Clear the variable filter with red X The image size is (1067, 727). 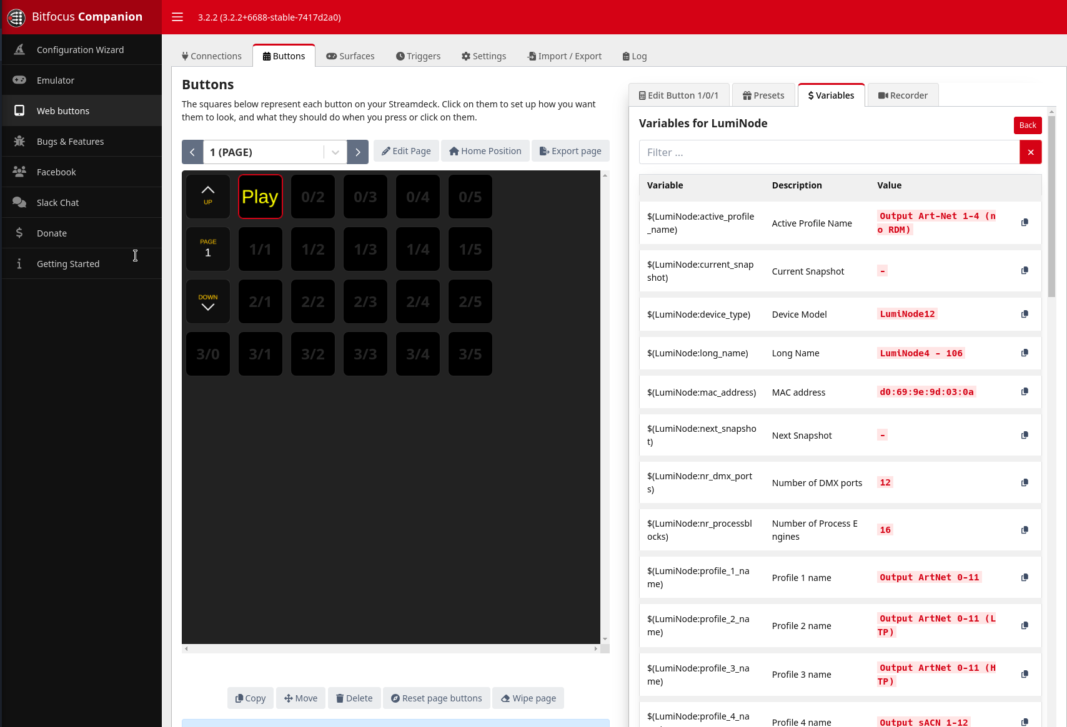pos(1030,152)
